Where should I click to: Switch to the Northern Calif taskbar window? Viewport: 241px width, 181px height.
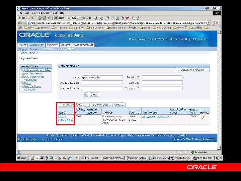(x=136, y=158)
